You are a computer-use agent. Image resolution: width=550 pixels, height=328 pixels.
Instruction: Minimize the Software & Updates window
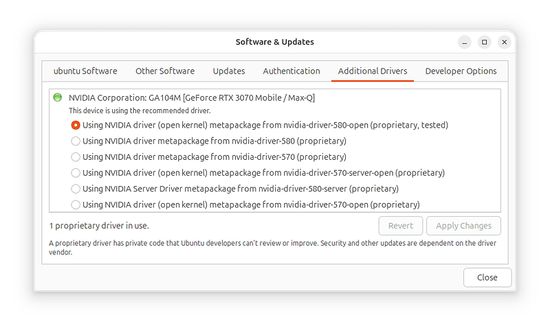[464, 42]
